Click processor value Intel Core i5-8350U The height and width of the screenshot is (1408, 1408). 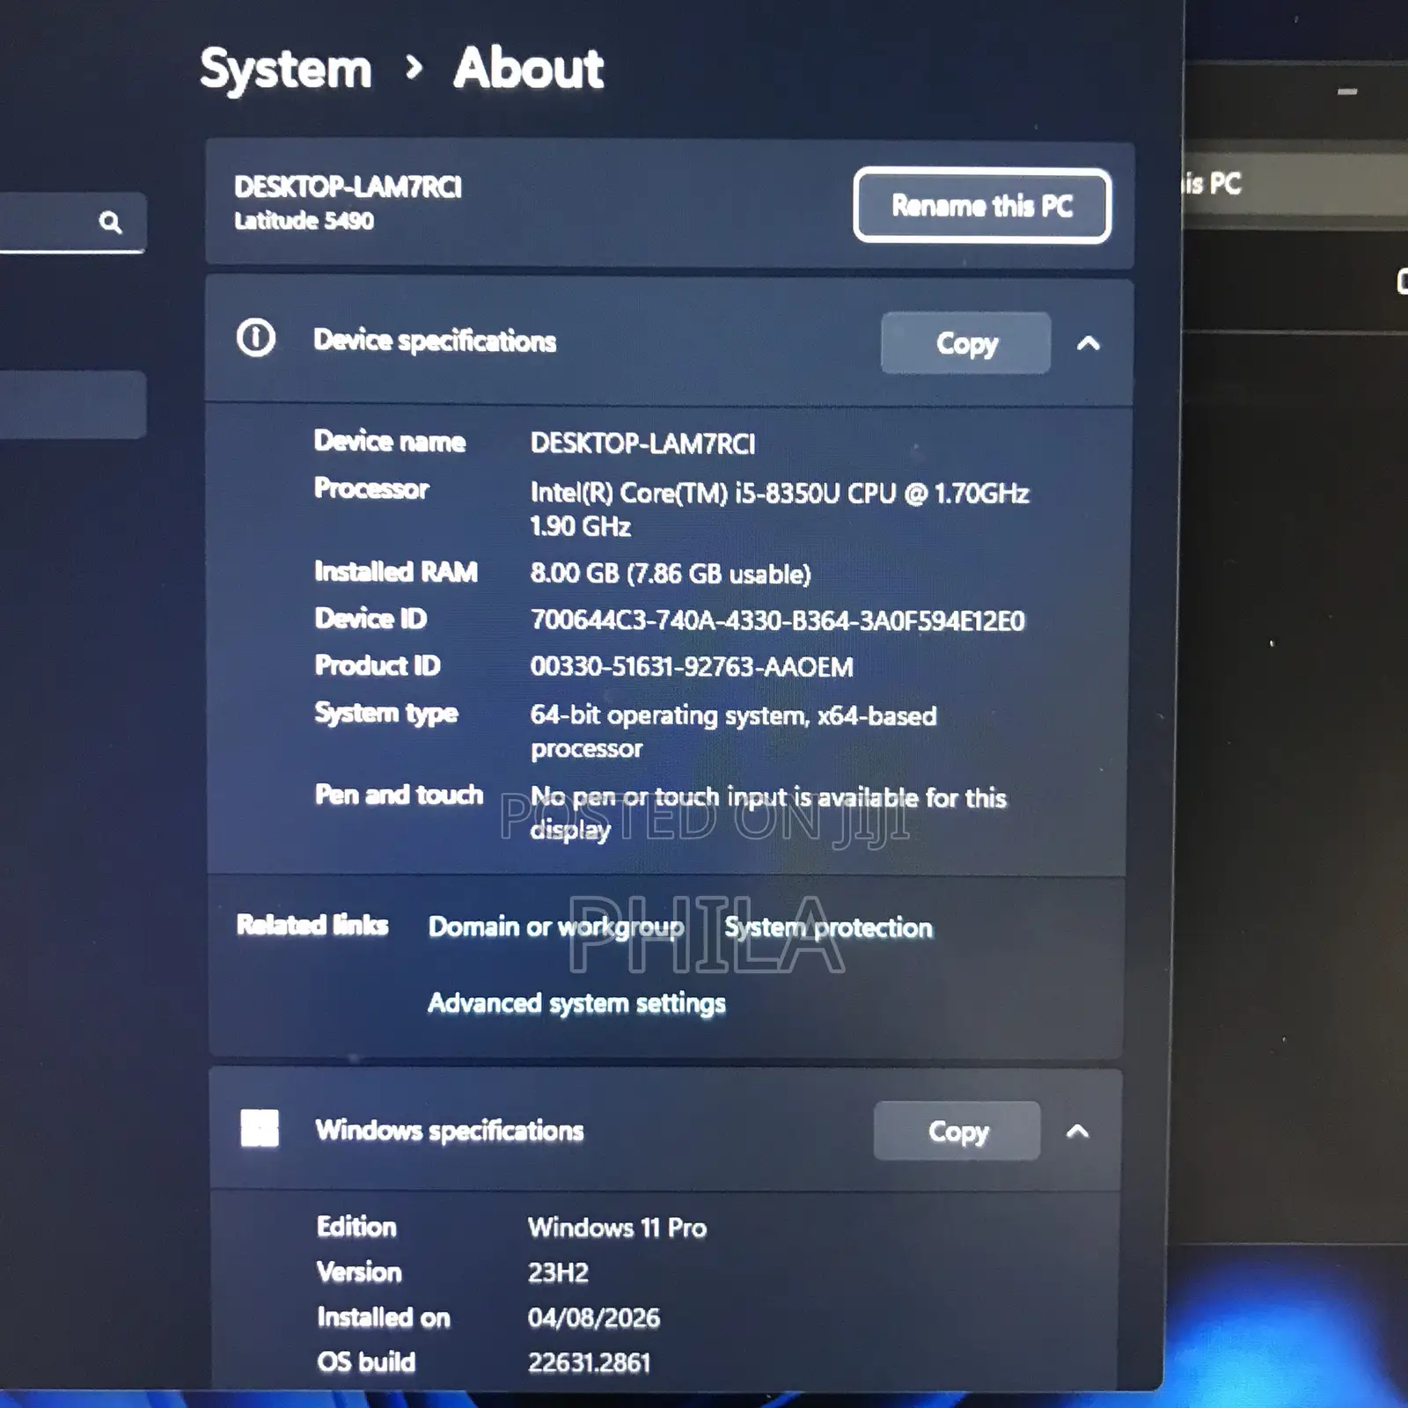coord(779,509)
